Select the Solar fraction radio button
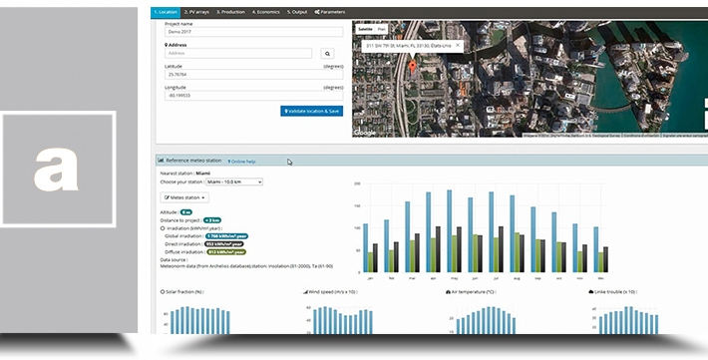 click(163, 292)
